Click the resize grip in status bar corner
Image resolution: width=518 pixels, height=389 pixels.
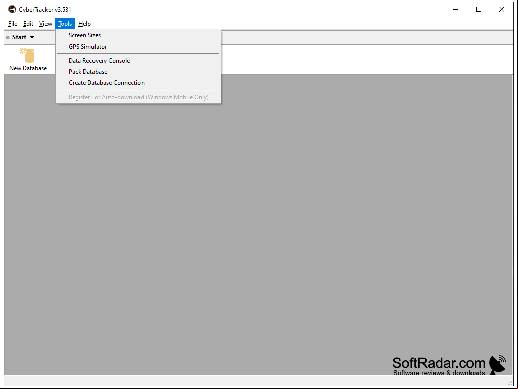coord(510,383)
